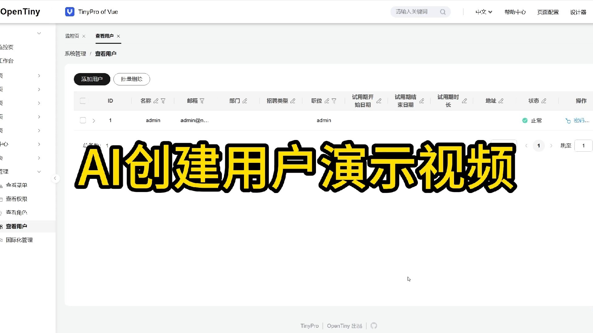The height and width of the screenshot is (333, 593).
Task: Check the admin row checkbox
Action: [x=83, y=120]
